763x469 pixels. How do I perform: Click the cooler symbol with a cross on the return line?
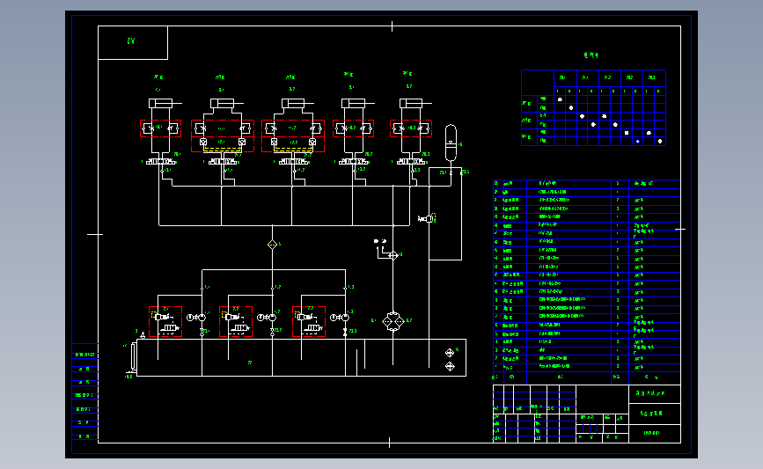[393, 255]
